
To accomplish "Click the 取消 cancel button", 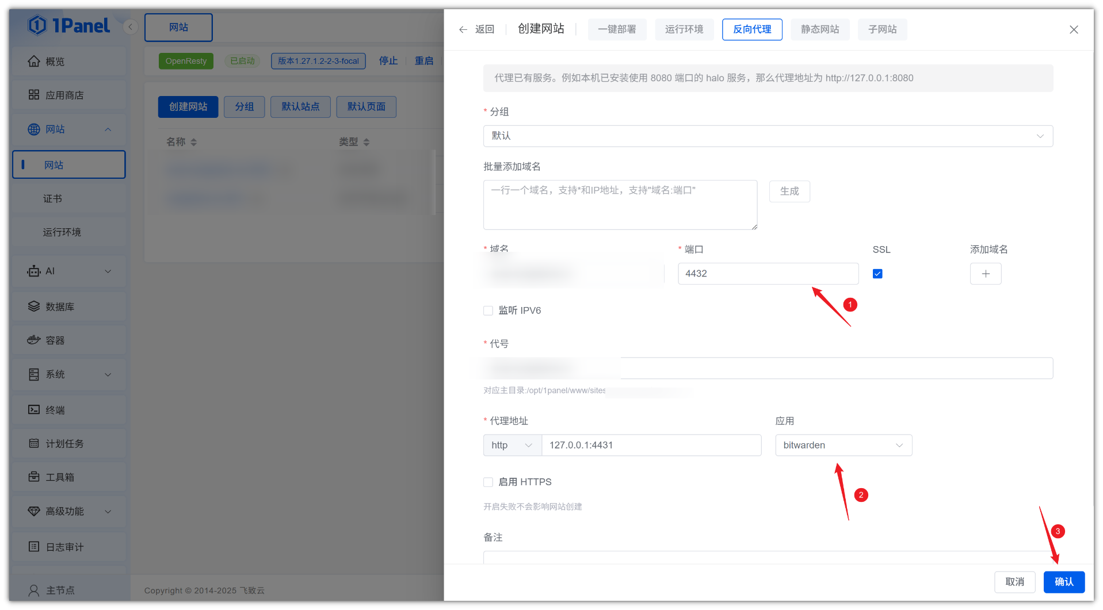I will [x=1014, y=582].
